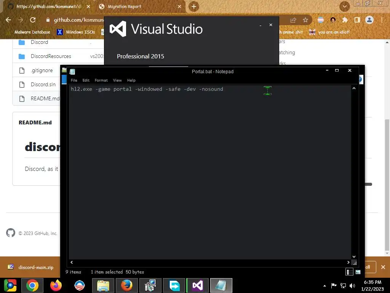Toggle the Chrome side panel icon
This screenshot has width=390, height=293.
click(x=357, y=20)
